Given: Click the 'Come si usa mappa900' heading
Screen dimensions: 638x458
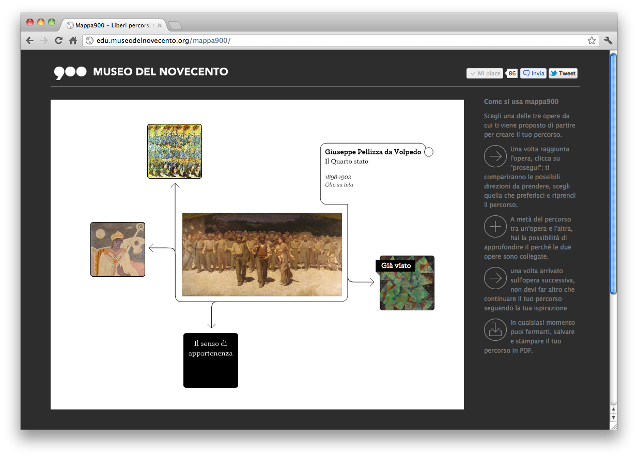Looking at the screenshot, I should 521,102.
